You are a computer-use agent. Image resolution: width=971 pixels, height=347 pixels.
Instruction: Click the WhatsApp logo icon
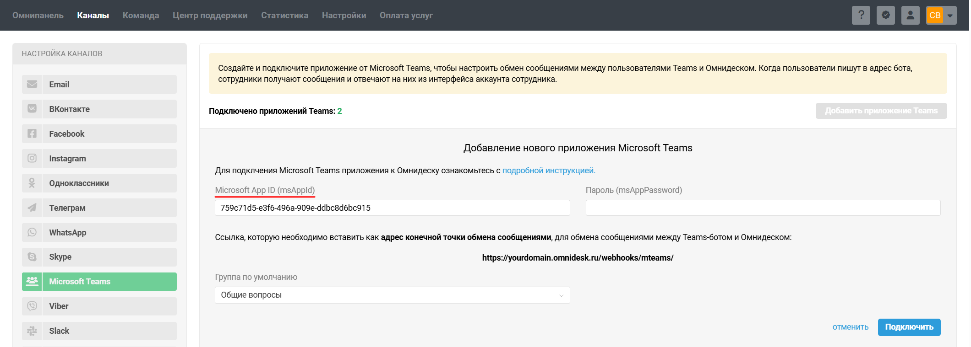pos(32,232)
